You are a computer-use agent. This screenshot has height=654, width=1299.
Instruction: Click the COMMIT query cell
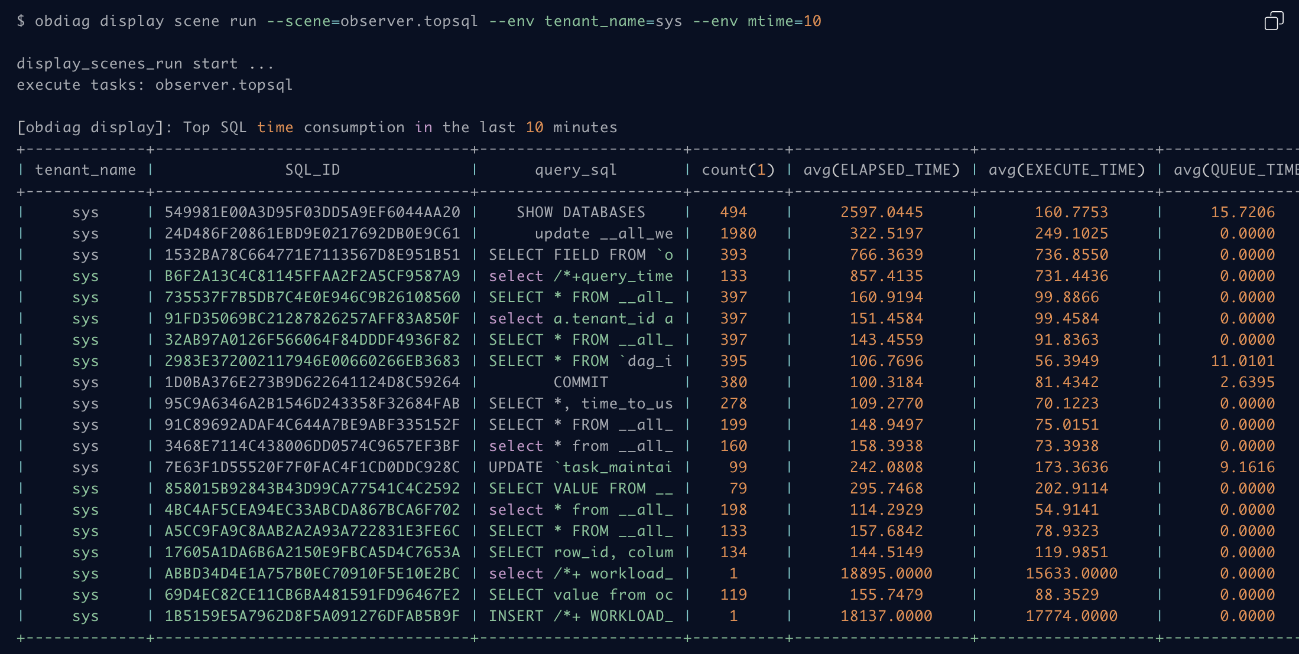(x=580, y=382)
